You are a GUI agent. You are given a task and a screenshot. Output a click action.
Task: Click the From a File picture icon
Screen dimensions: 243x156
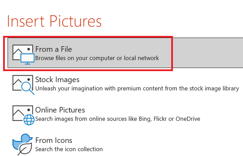(x=23, y=55)
